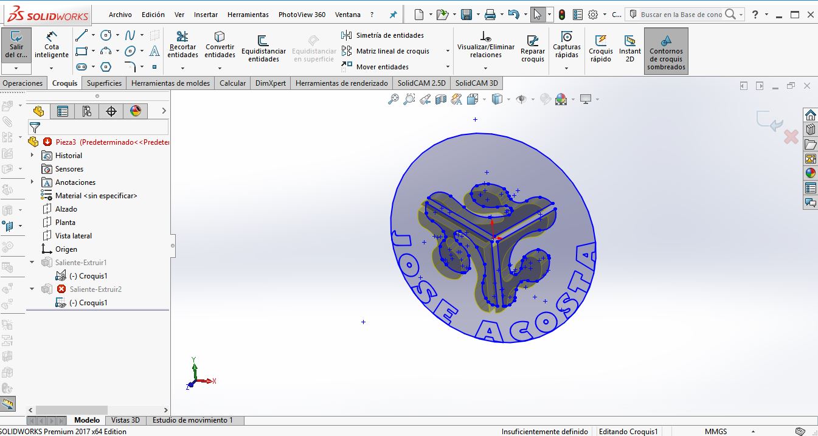Viewport: 818px width, 436px height.
Task: Toggle Contornos de croquis sombreados
Action: [666, 52]
